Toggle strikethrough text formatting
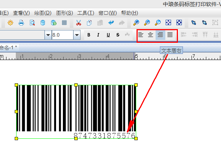The image size is (221, 147). (118, 35)
